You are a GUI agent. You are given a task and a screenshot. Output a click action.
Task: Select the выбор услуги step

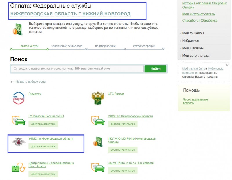coord(30,46)
